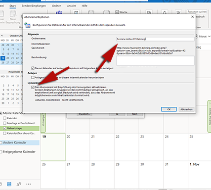211x190 pixels.
Task: Confirm subscription options with OK
Action: (169, 109)
